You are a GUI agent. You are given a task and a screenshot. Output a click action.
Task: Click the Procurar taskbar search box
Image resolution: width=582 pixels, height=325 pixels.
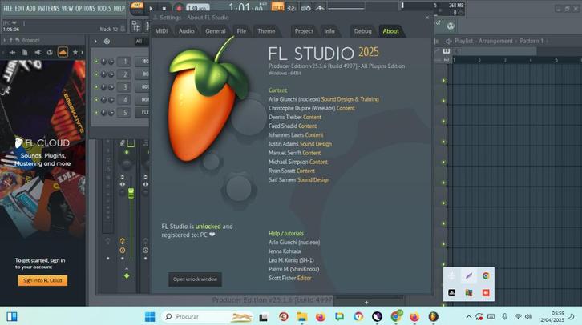point(208,316)
